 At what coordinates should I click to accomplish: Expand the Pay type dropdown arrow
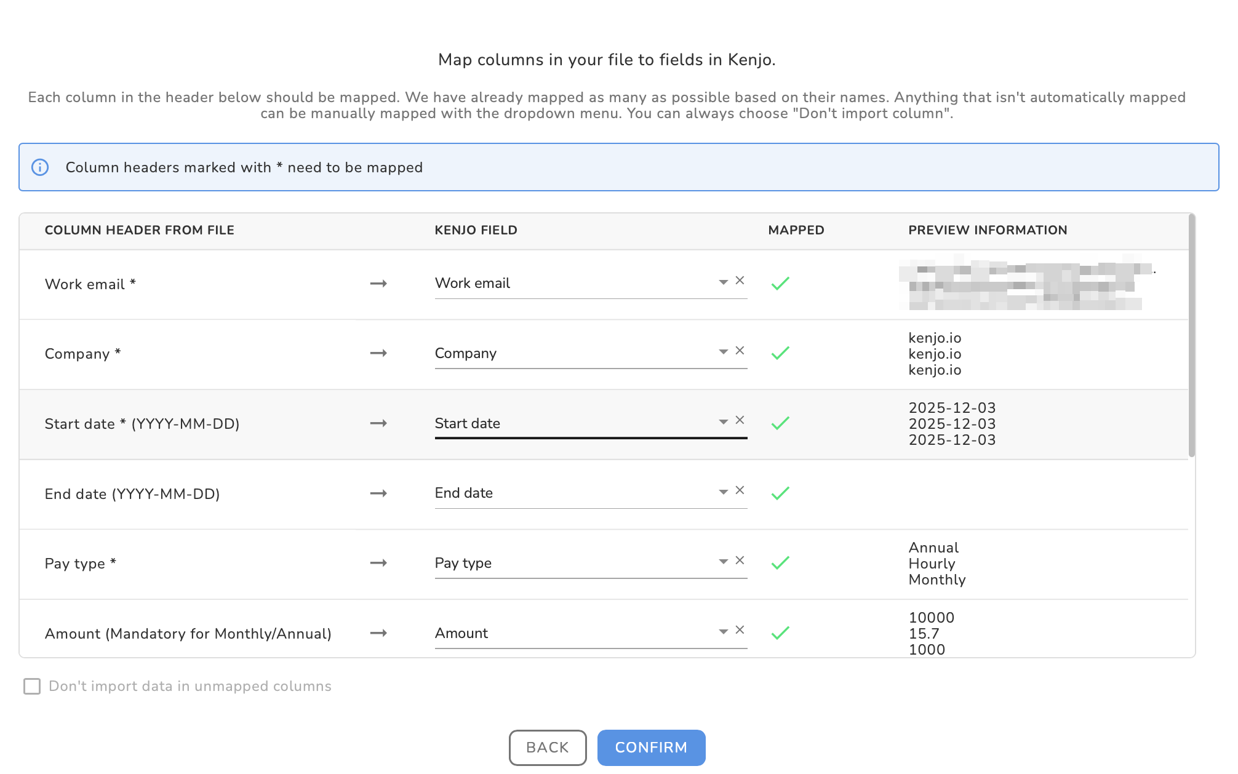[x=723, y=562]
